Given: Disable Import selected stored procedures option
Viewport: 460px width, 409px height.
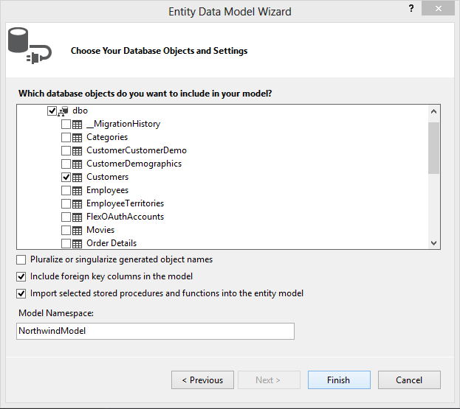Looking at the screenshot, I should click(21, 293).
